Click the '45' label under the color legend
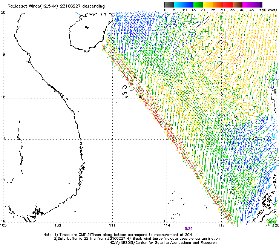279x245 pixels. tap(251, 10)
